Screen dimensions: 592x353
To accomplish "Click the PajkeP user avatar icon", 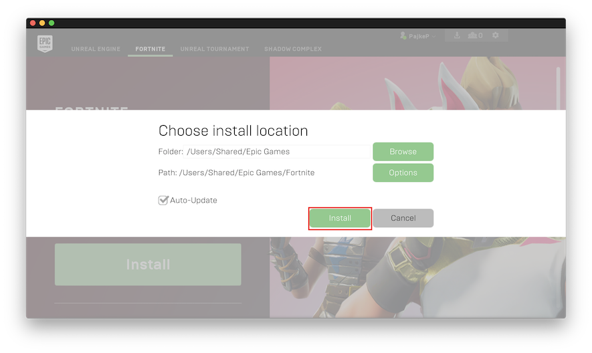I will pos(403,36).
